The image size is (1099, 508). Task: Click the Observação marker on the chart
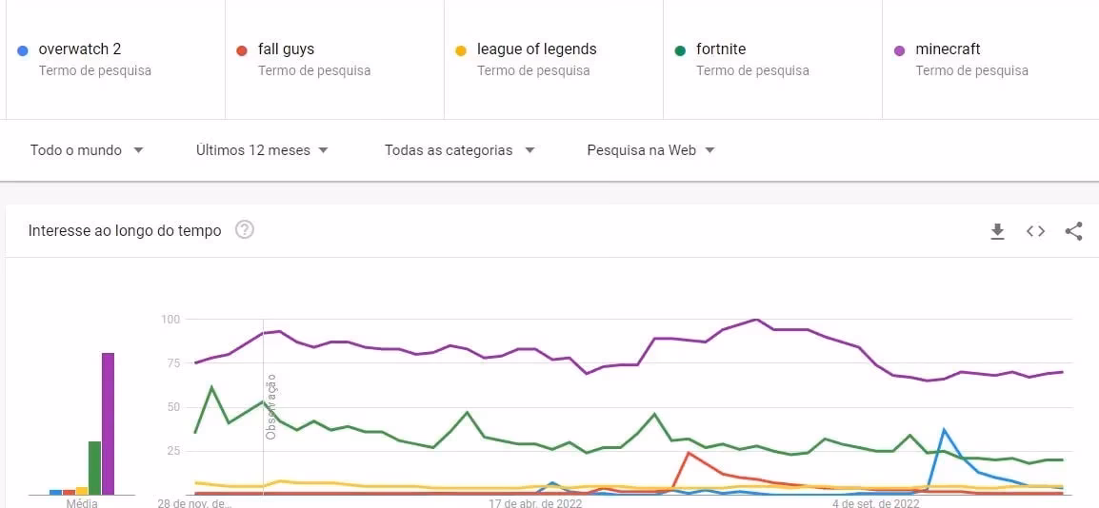[270, 406]
